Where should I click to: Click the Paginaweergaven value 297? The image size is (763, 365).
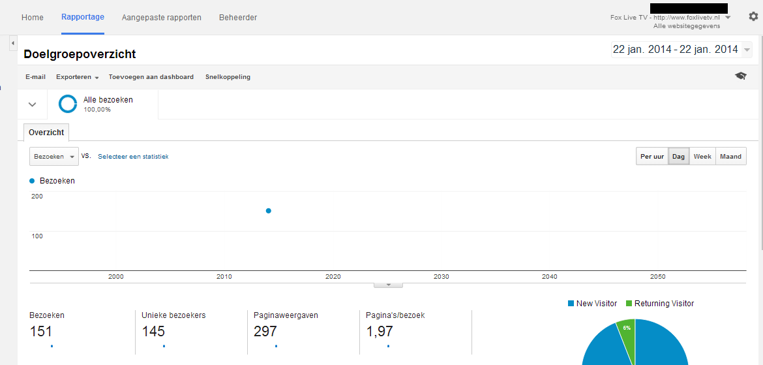click(265, 332)
